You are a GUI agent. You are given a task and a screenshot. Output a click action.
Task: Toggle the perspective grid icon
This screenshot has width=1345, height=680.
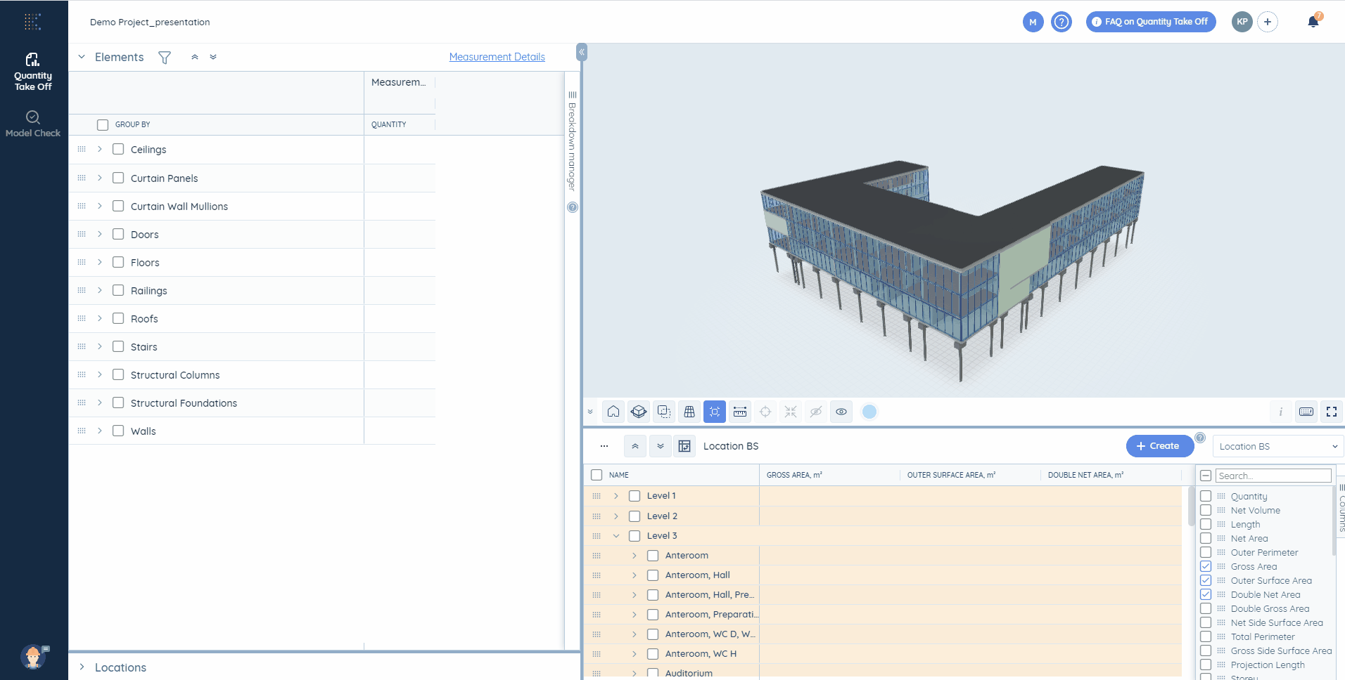(x=689, y=412)
